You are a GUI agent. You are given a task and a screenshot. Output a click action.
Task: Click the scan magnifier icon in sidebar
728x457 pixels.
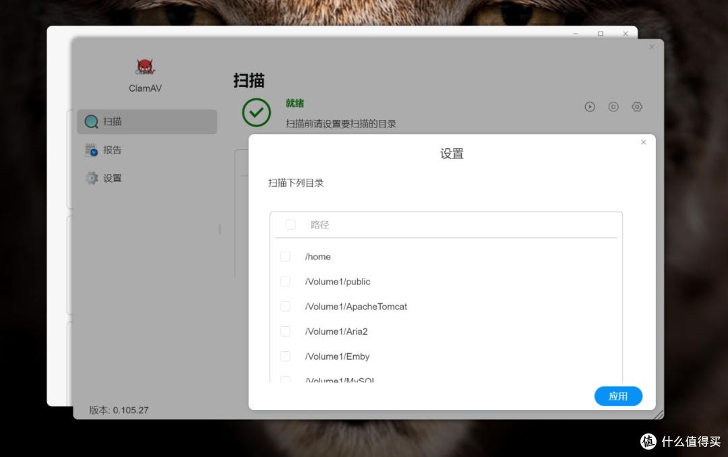(91, 122)
